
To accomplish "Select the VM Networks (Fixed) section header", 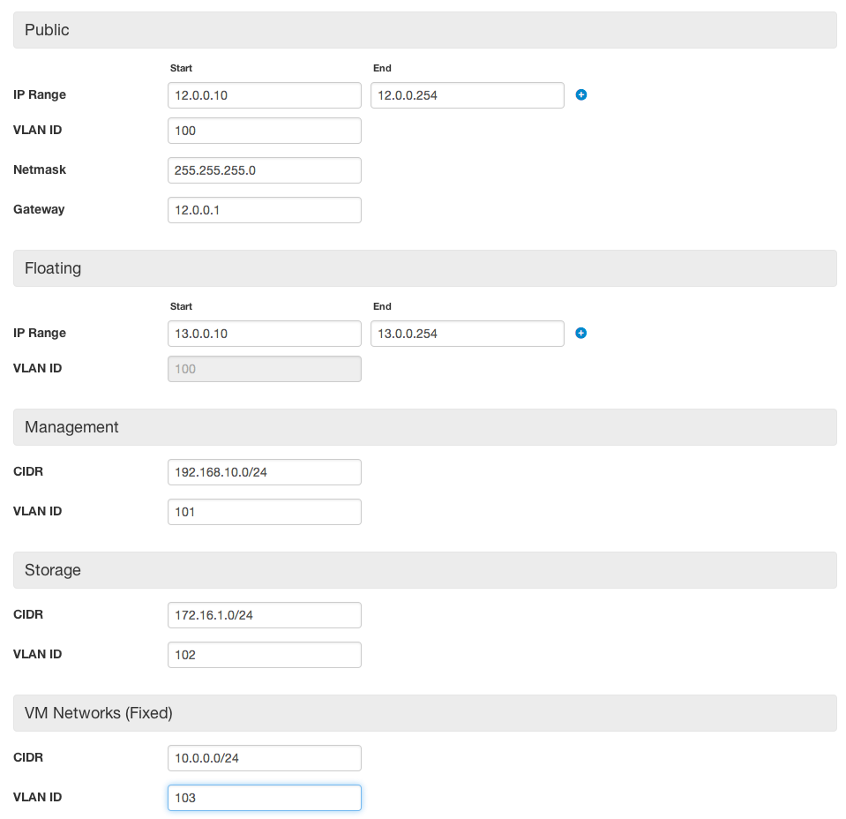I will point(425,713).
